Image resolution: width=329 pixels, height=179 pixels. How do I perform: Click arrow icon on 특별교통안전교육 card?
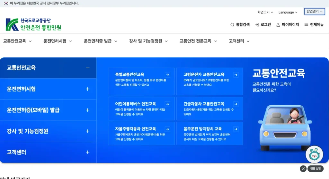[167, 75]
